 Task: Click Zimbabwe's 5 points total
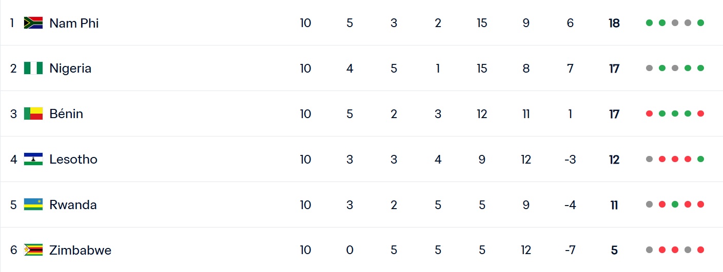pyautogui.click(x=614, y=250)
